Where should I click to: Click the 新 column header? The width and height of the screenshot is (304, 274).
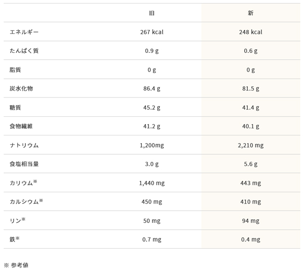[250, 13]
